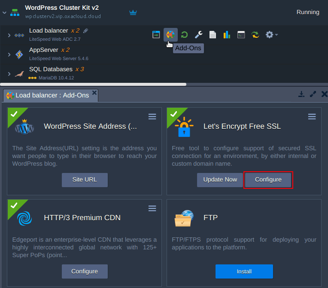
Task: Click the pencil edit icon beside Load balancer
Action: [x=85, y=31]
